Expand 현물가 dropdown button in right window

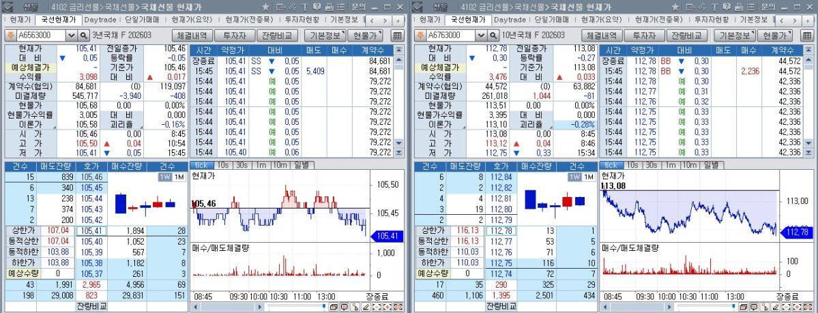point(775,35)
